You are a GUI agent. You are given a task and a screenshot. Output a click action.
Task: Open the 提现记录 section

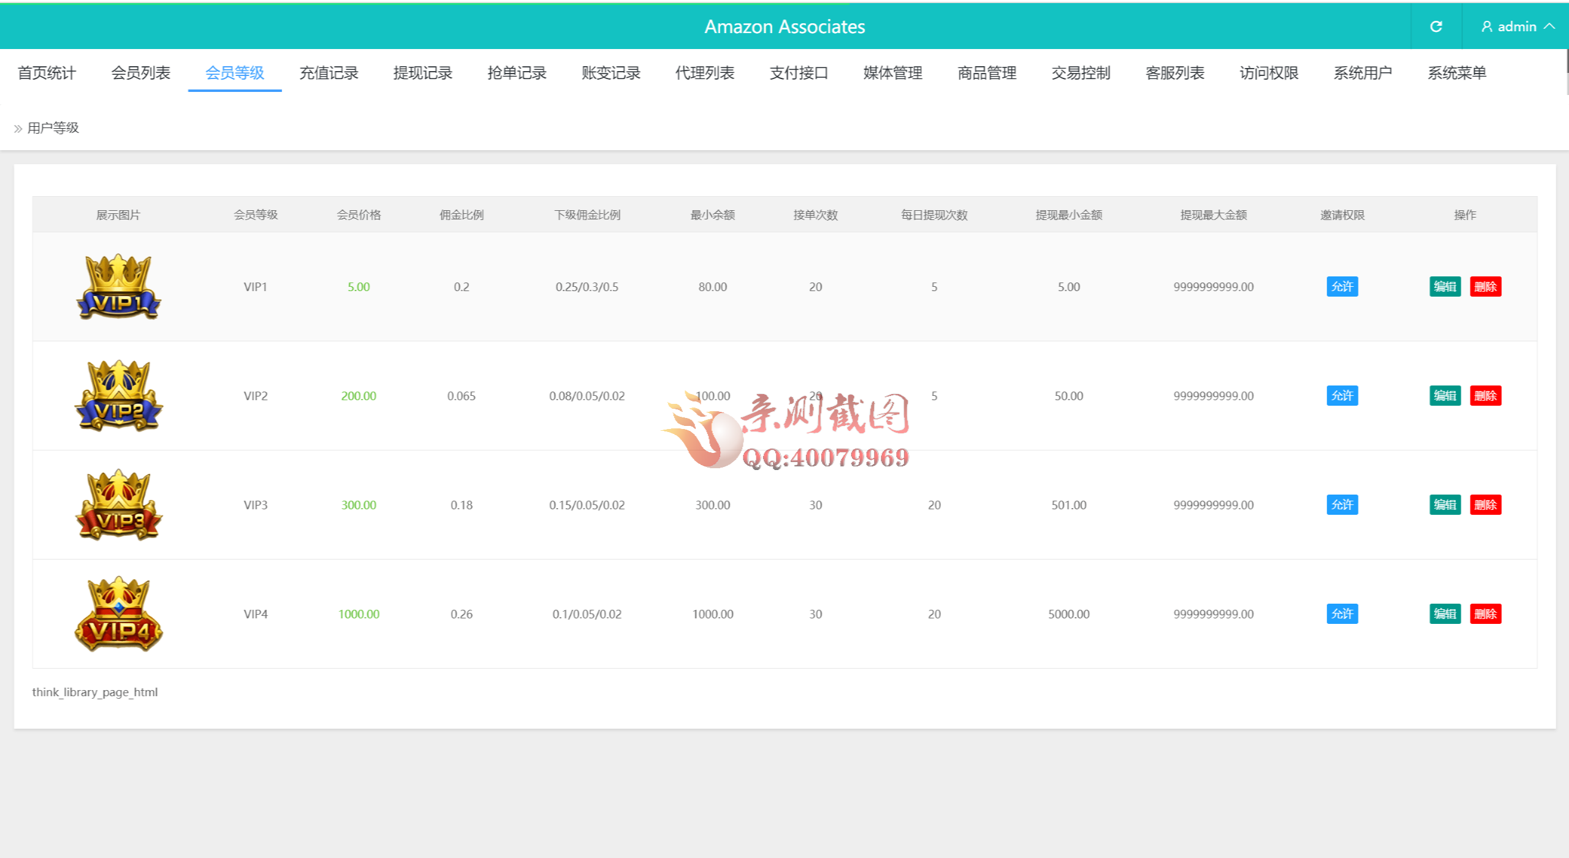[422, 72]
